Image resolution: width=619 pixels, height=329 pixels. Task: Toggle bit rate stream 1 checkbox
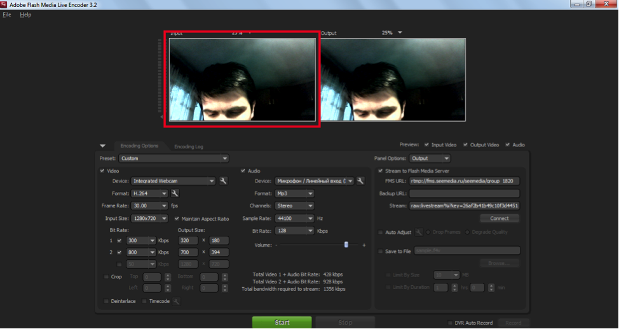(x=119, y=240)
